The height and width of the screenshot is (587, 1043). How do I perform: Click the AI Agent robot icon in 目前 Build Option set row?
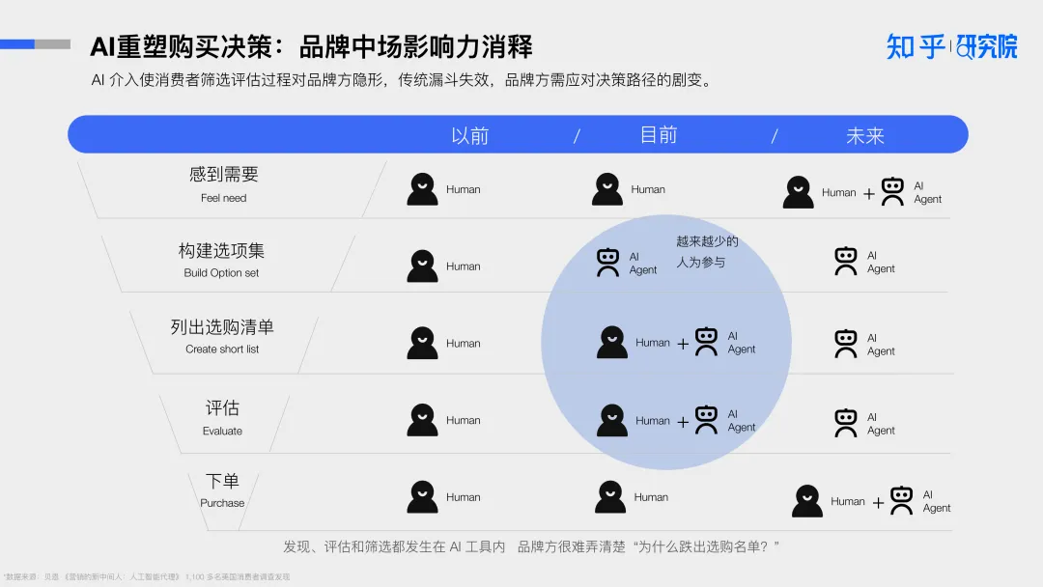[608, 263]
